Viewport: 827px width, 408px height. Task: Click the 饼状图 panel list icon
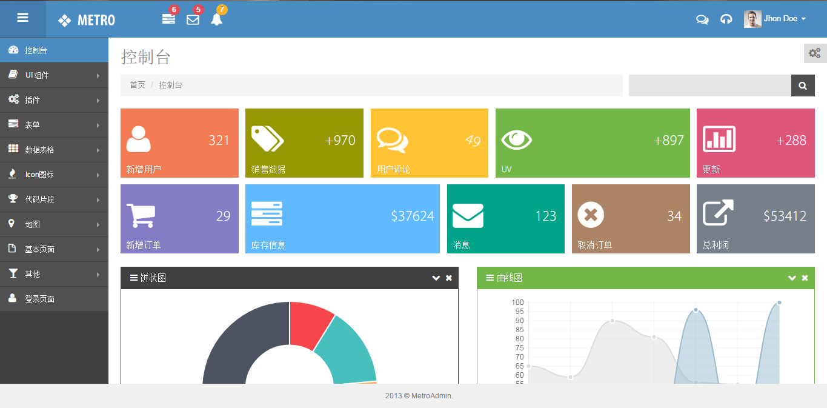(134, 278)
